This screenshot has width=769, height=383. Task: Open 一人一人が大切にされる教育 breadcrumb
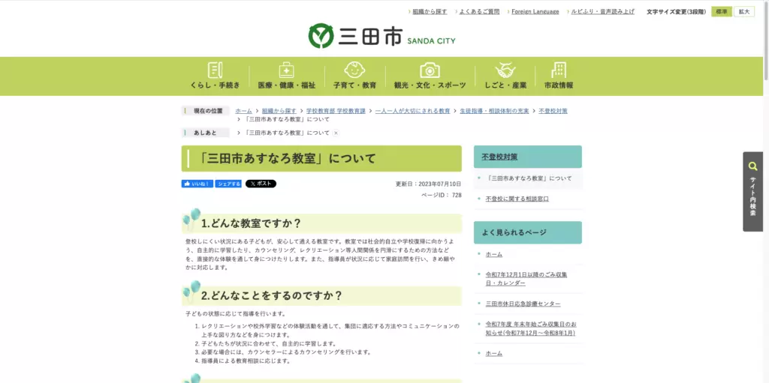click(x=412, y=111)
